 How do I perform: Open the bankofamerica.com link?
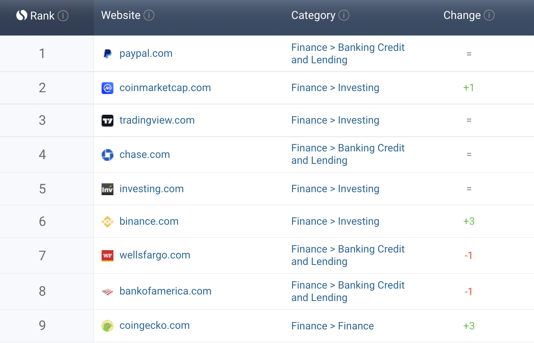point(165,291)
